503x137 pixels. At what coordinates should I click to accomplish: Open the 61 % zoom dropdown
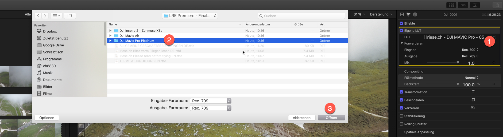[359, 14]
